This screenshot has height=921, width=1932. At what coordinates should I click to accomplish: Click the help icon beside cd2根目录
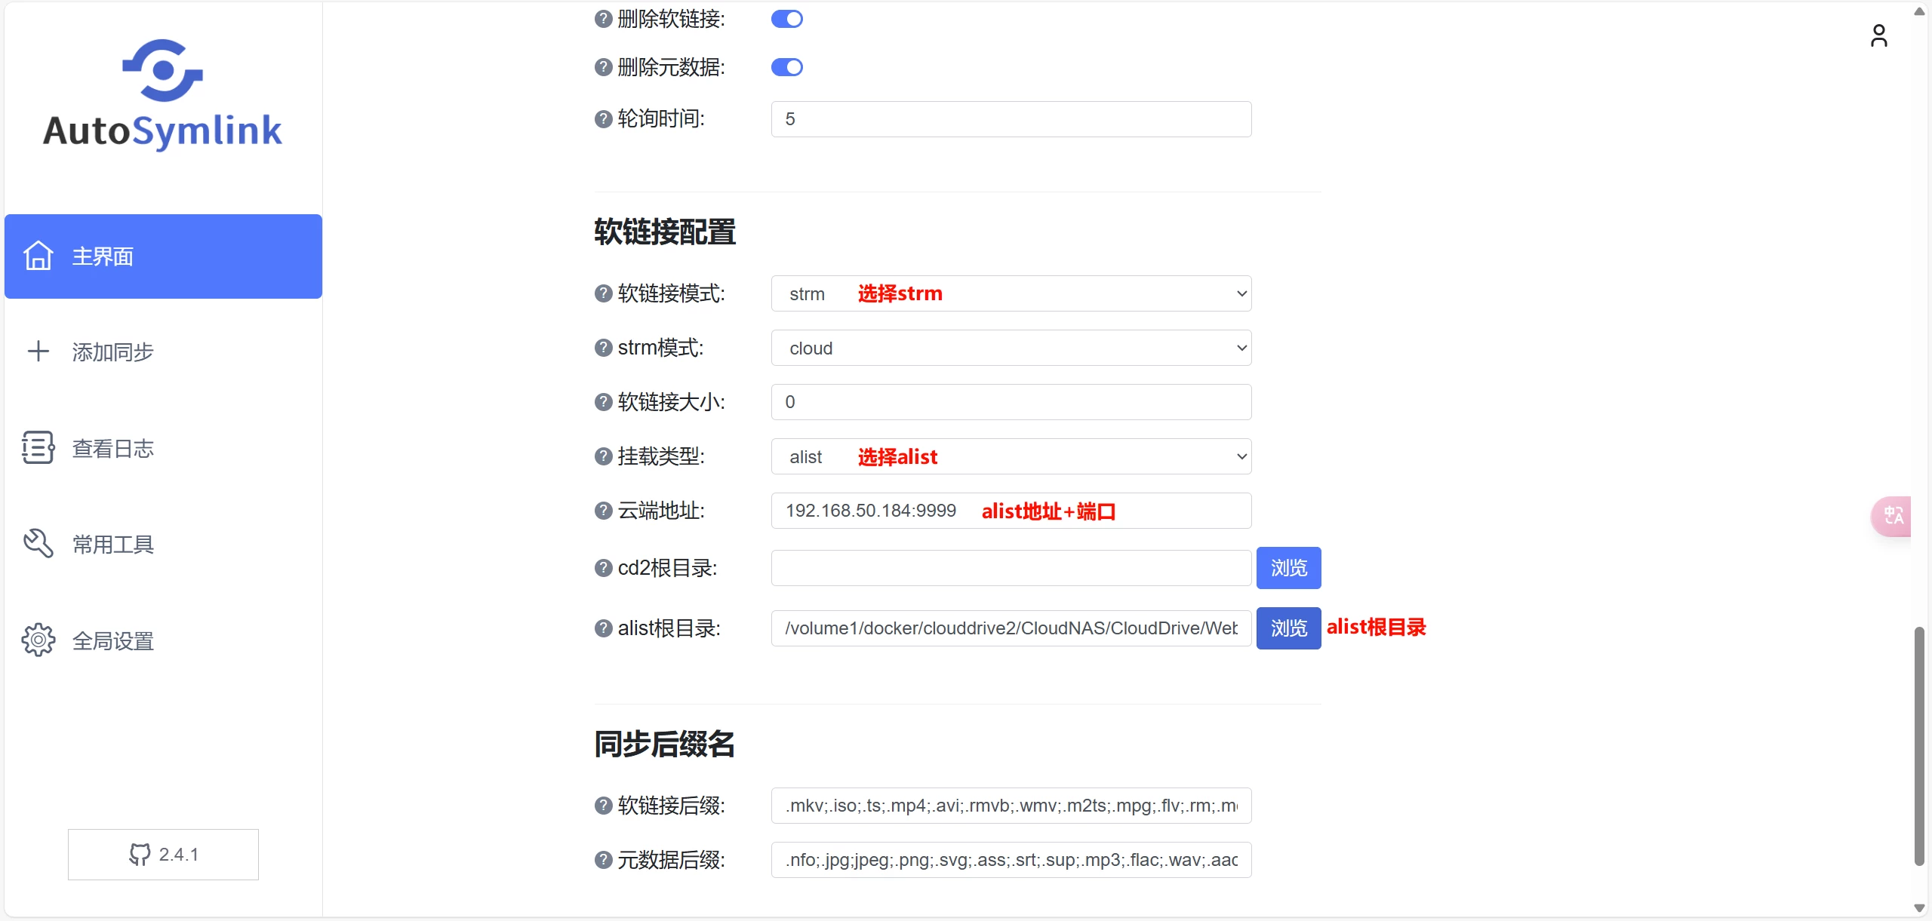(603, 568)
